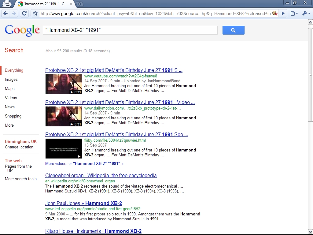Filter to Pages from the UK

18,169
